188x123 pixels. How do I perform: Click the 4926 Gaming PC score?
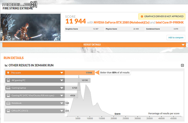pos(73,96)
